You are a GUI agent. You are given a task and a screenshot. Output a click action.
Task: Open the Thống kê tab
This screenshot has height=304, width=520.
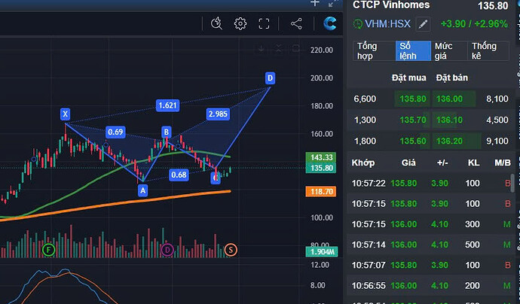click(488, 50)
